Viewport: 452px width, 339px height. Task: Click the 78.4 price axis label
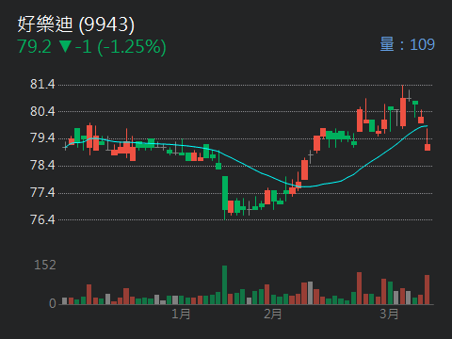point(42,165)
